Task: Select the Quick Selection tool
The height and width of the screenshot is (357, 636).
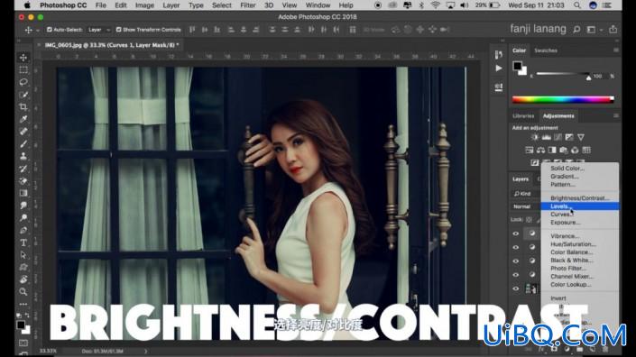Action: click(23, 95)
